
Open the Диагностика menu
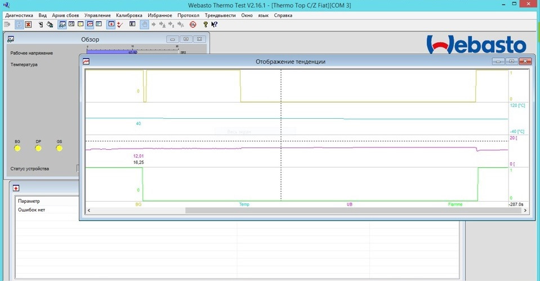coord(19,15)
